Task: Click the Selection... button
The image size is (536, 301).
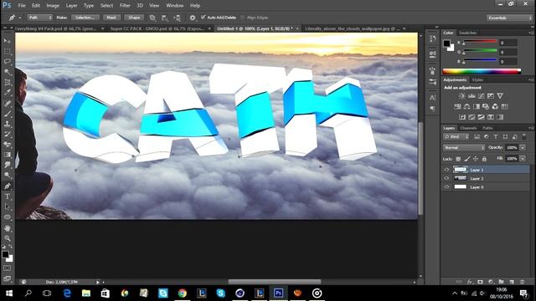Action: pos(85,18)
